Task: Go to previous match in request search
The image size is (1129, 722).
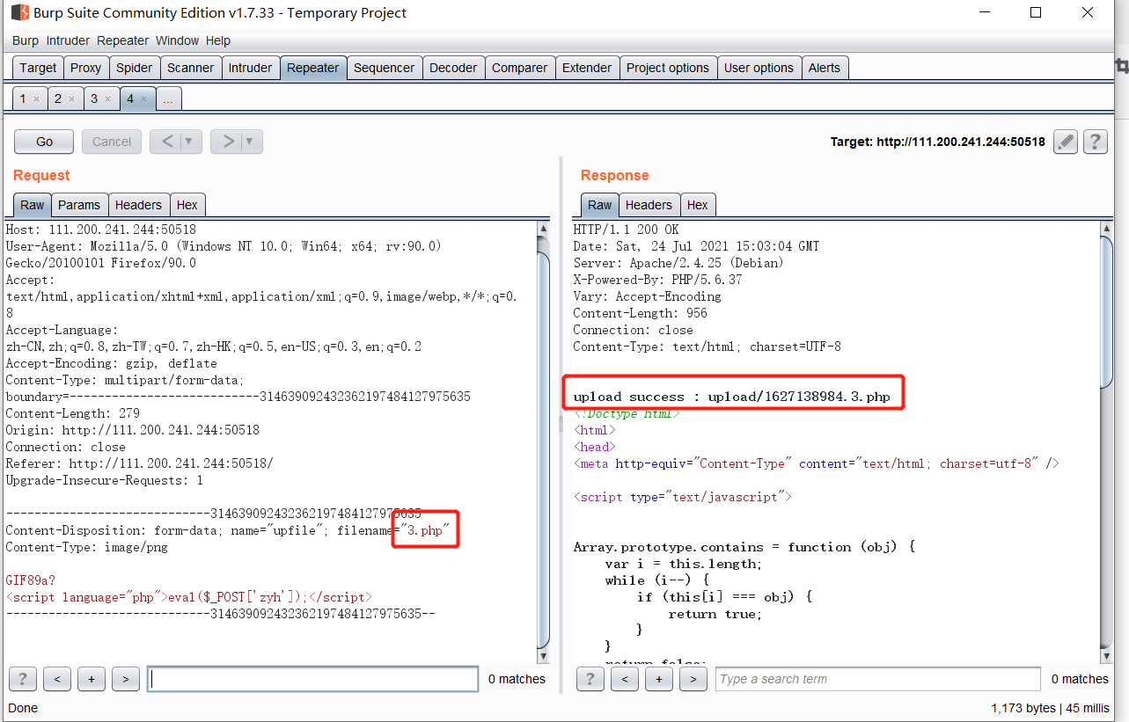Action: click(x=57, y=679)
